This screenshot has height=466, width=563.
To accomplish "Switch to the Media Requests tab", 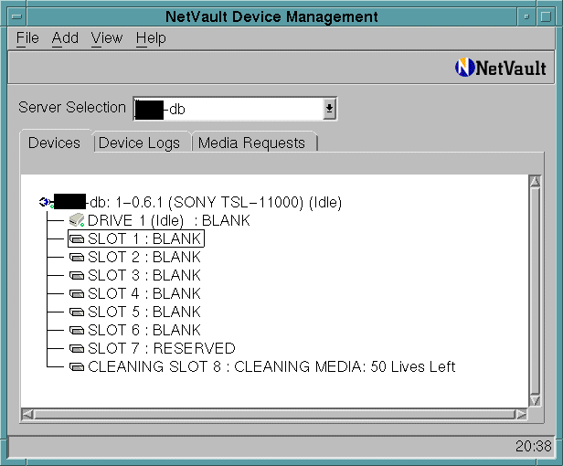I will click(x=251, y=143).
